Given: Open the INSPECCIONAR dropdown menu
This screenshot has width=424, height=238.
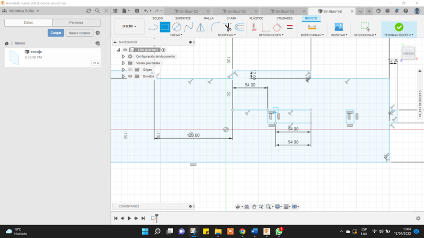Looking at the screenshot, I should point(312,35).
